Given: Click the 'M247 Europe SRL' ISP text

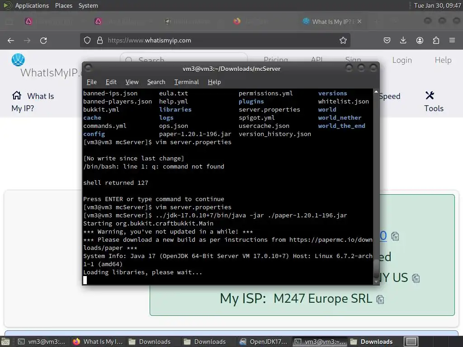Looking at the screenshot, I should pyautogui.click(x=323, y=299).
